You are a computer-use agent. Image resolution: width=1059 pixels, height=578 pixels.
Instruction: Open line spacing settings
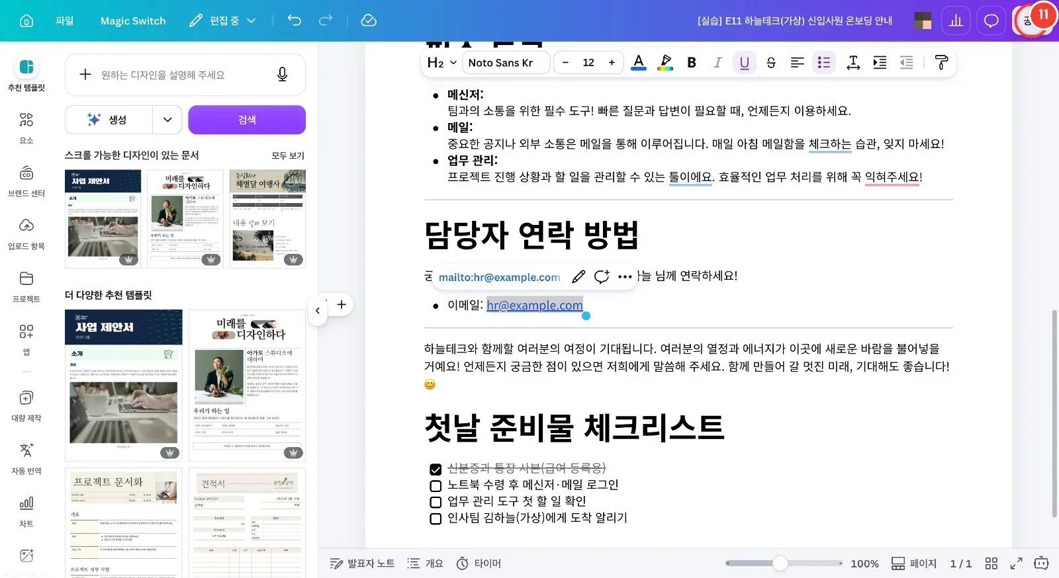(853, 62)
